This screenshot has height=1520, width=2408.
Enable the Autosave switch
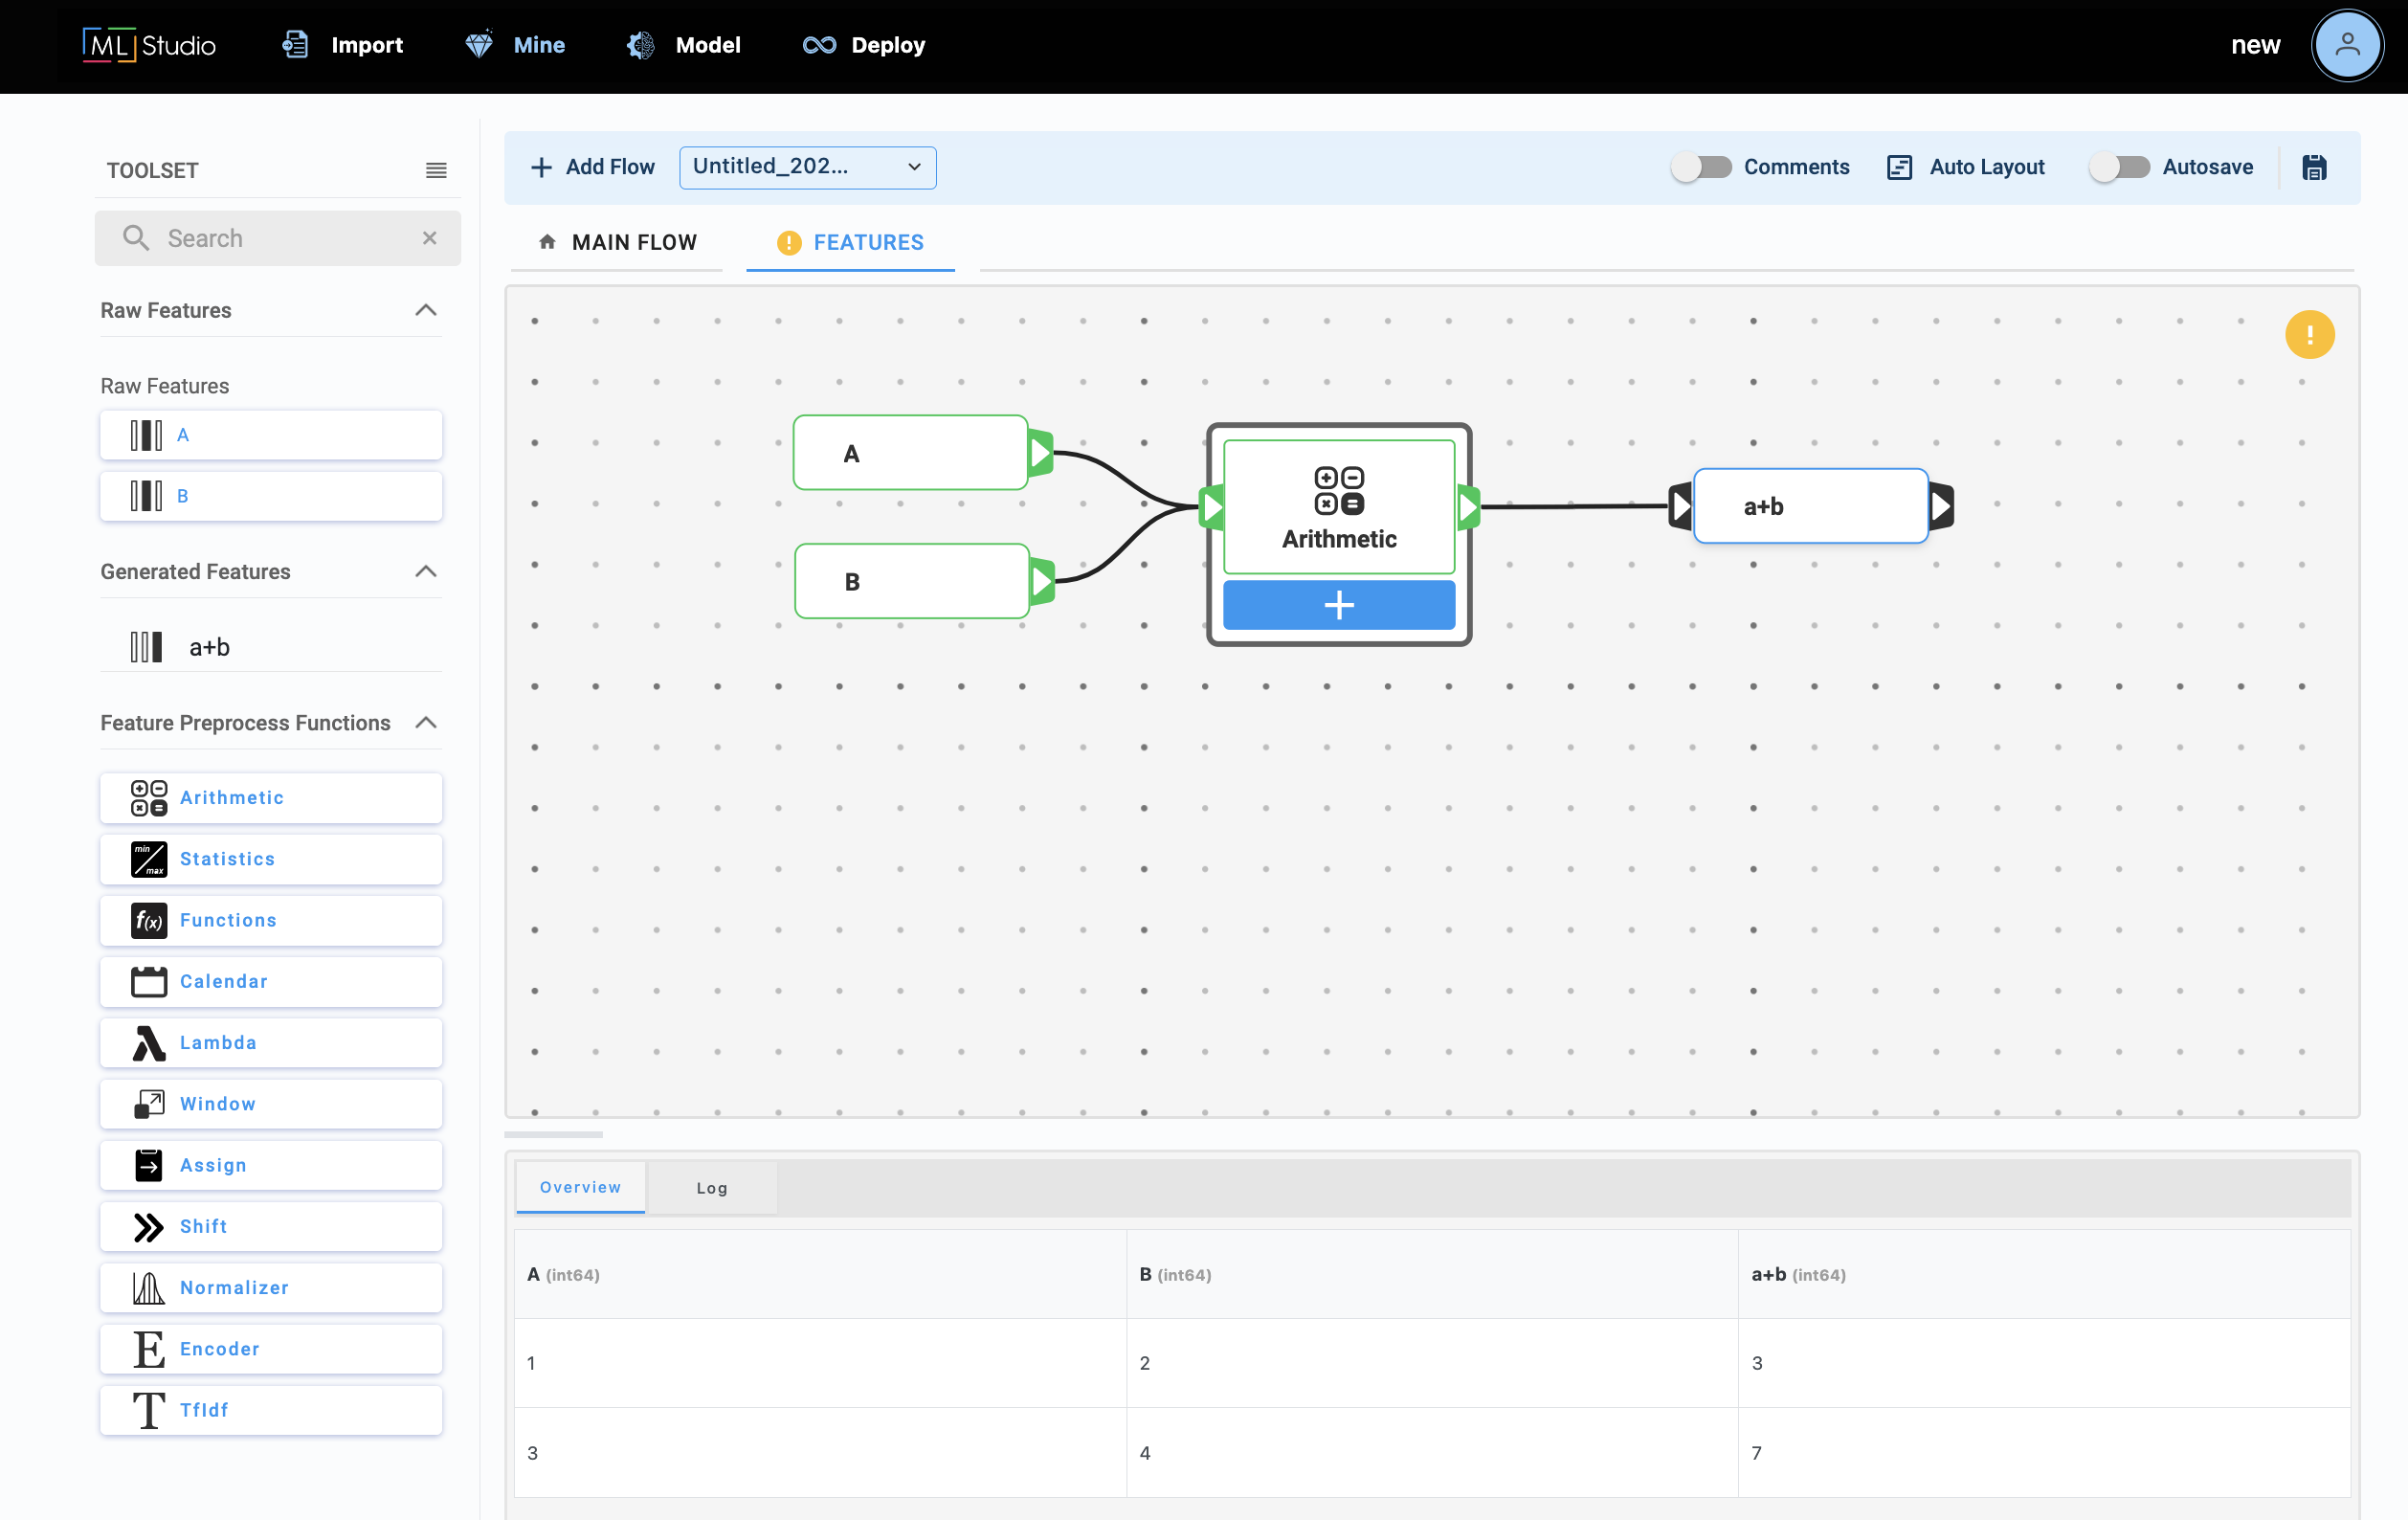[x=2119, y=167]
